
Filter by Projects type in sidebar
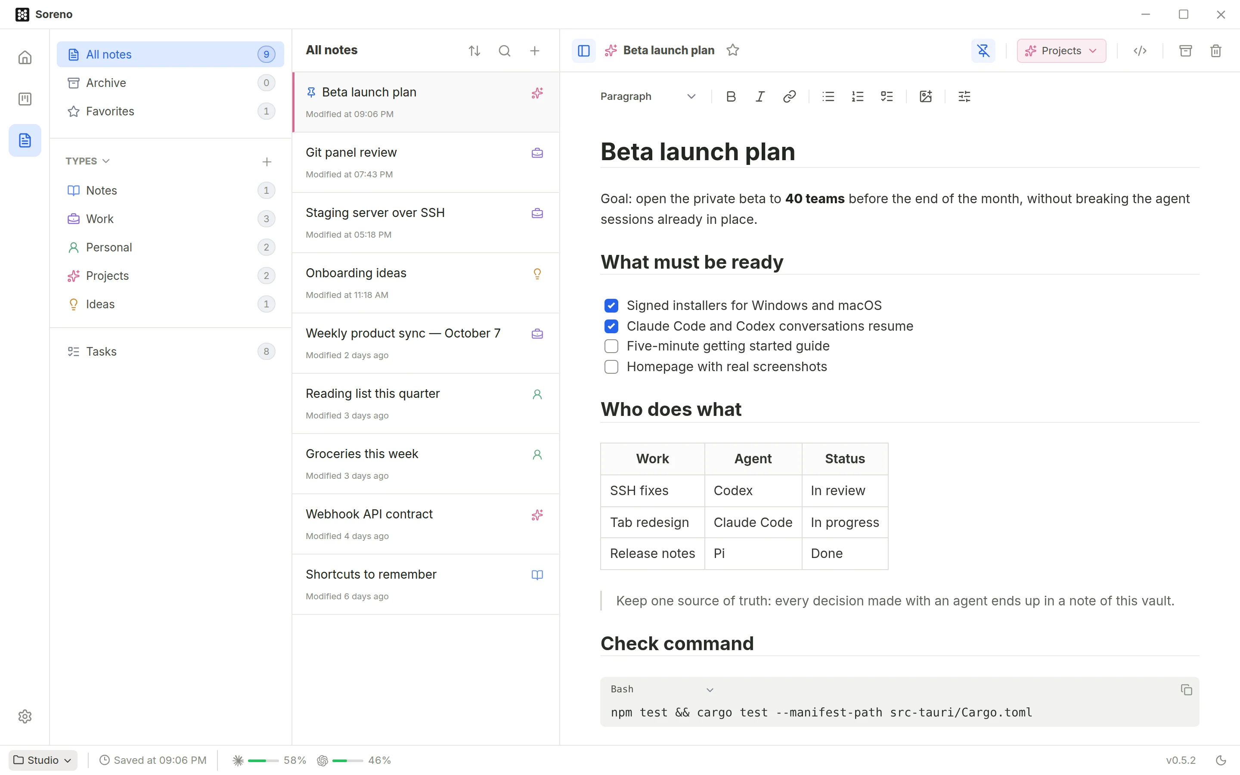click(x=170, y=276)
